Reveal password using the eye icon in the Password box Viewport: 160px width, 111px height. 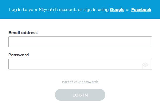(145, 65)
